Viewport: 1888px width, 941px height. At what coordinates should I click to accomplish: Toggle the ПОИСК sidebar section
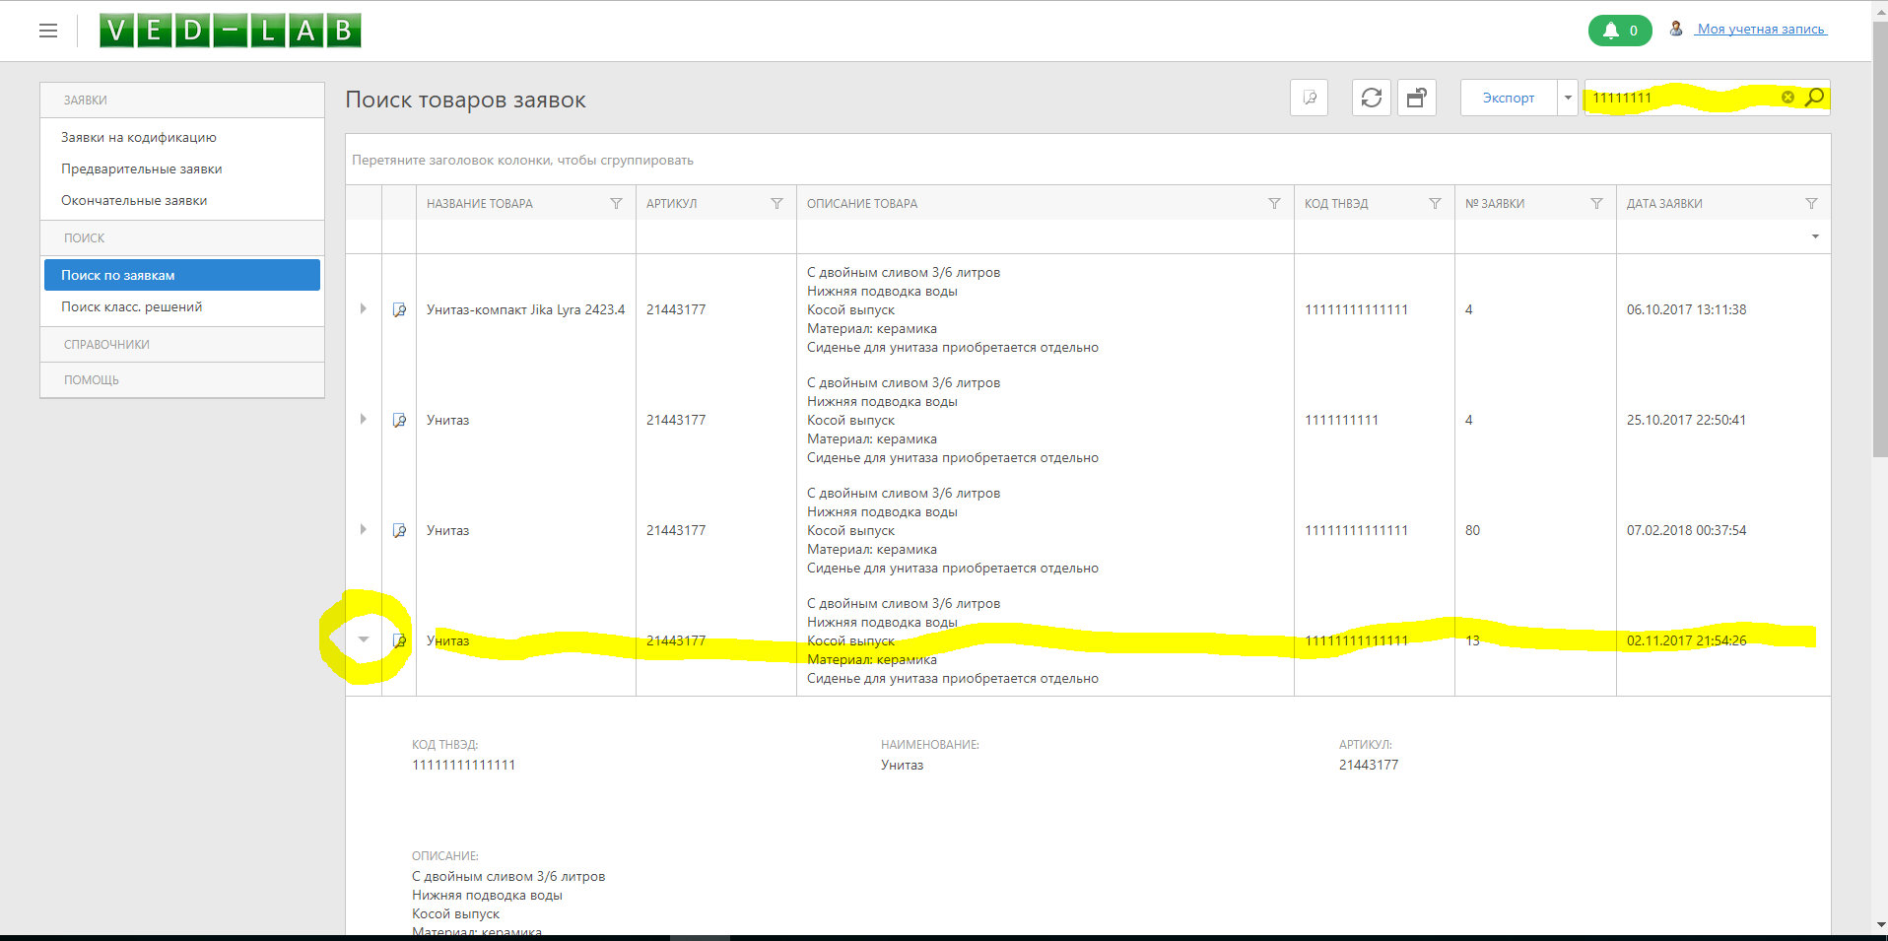tap(182, 238)
